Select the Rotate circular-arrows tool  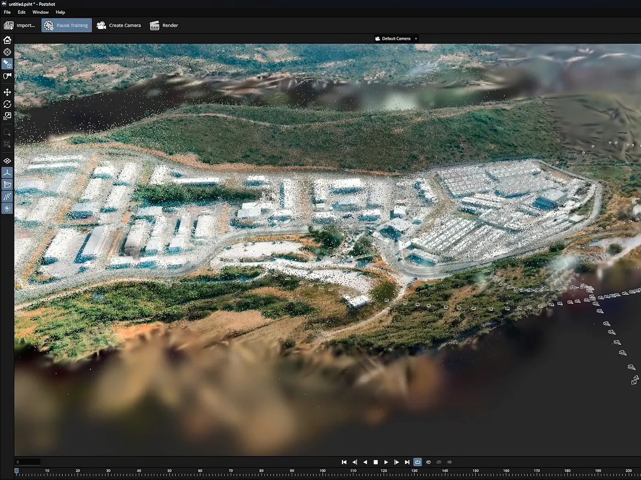pyautogui.click(x=7, y=104)
